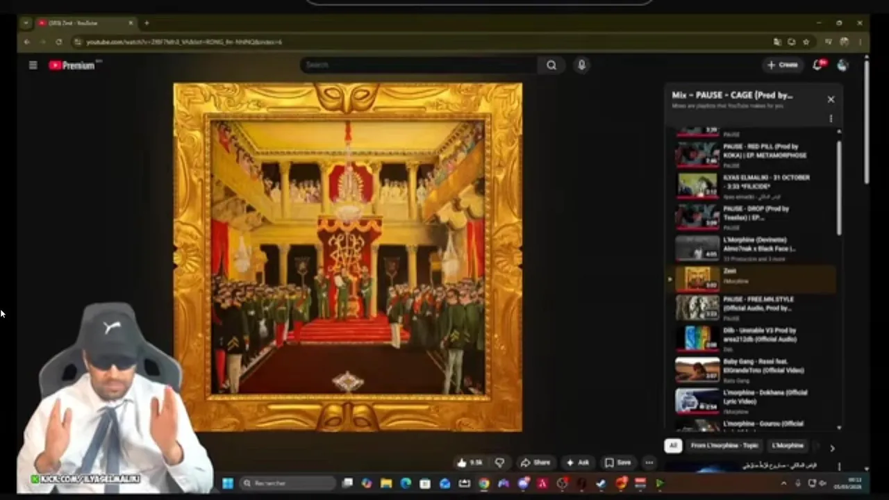Open Microsoft Edge from the taskbar
Viewport: 889px width, 500px height.
pyautogui.click(x=406, y=483)
